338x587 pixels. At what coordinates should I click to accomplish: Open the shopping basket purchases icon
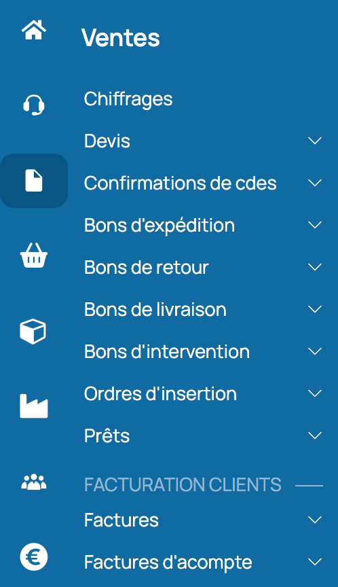click(x=34, y=255)
